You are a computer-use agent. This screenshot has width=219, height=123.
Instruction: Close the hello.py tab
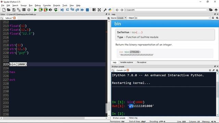pyautogui.click(x=14, y=18)
